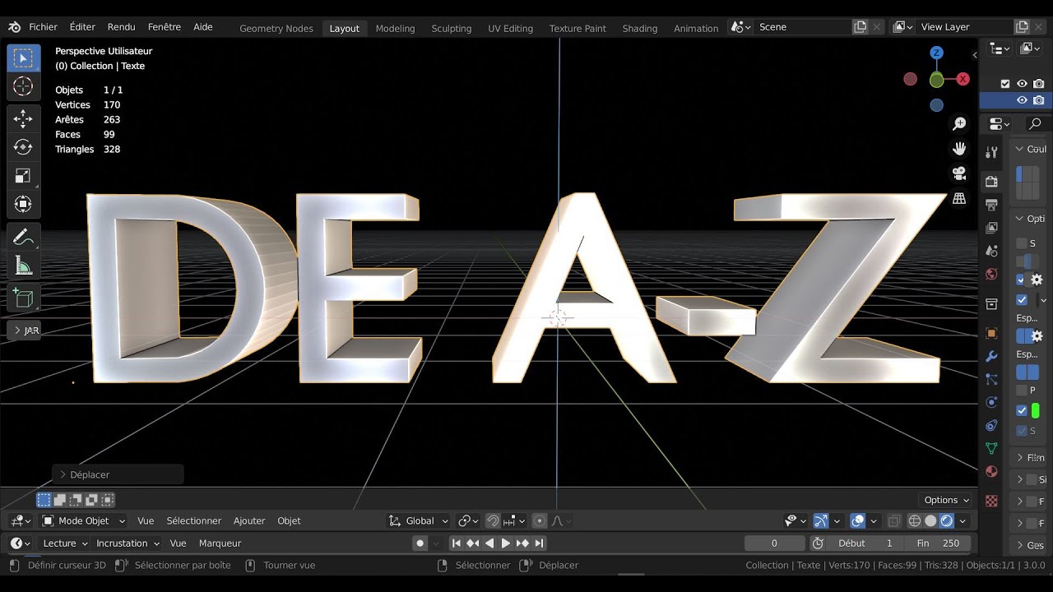Select the Measure tool
Image resolution: width=1053 pixels, height=592 pixels.
(x=23, y=266)
